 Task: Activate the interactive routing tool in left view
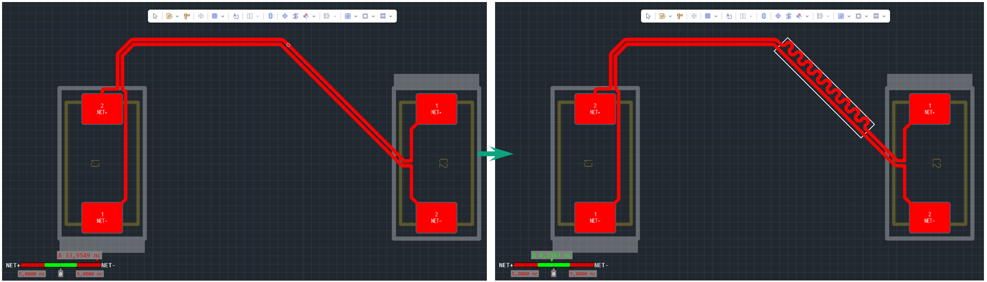tap(169, 16)
